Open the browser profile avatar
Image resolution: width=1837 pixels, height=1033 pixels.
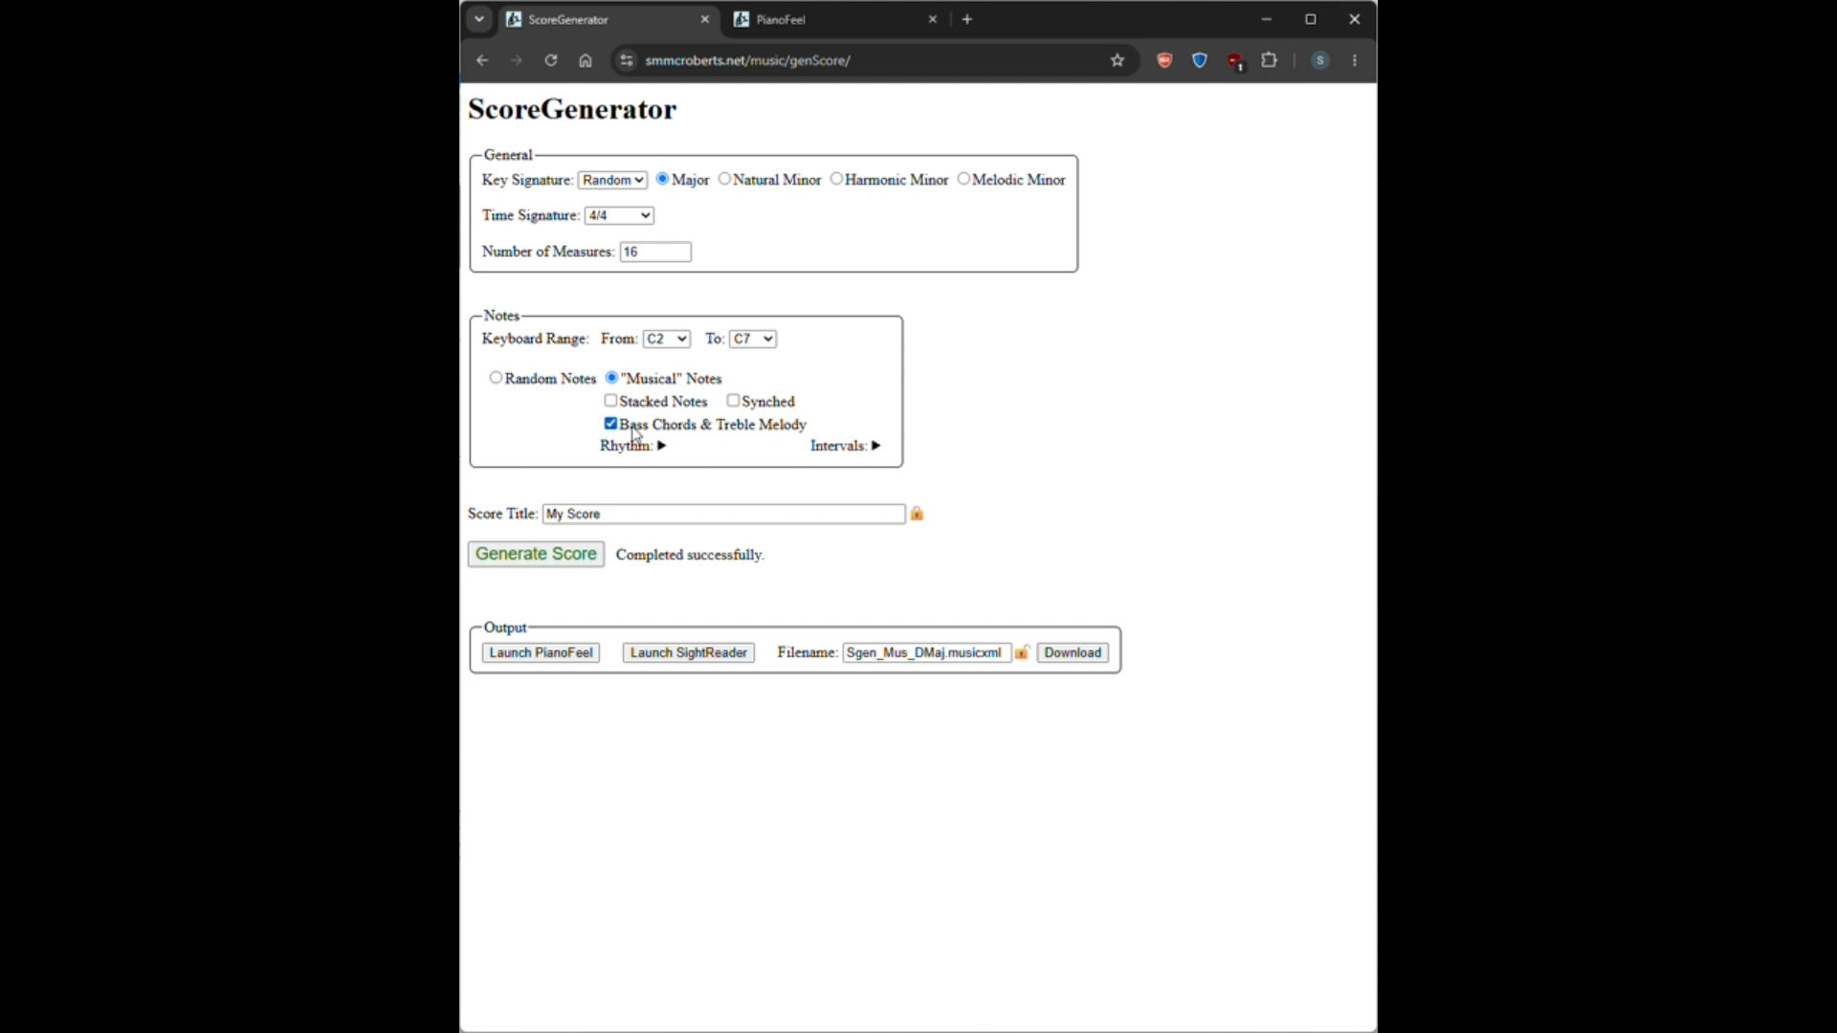[1320, 60]
